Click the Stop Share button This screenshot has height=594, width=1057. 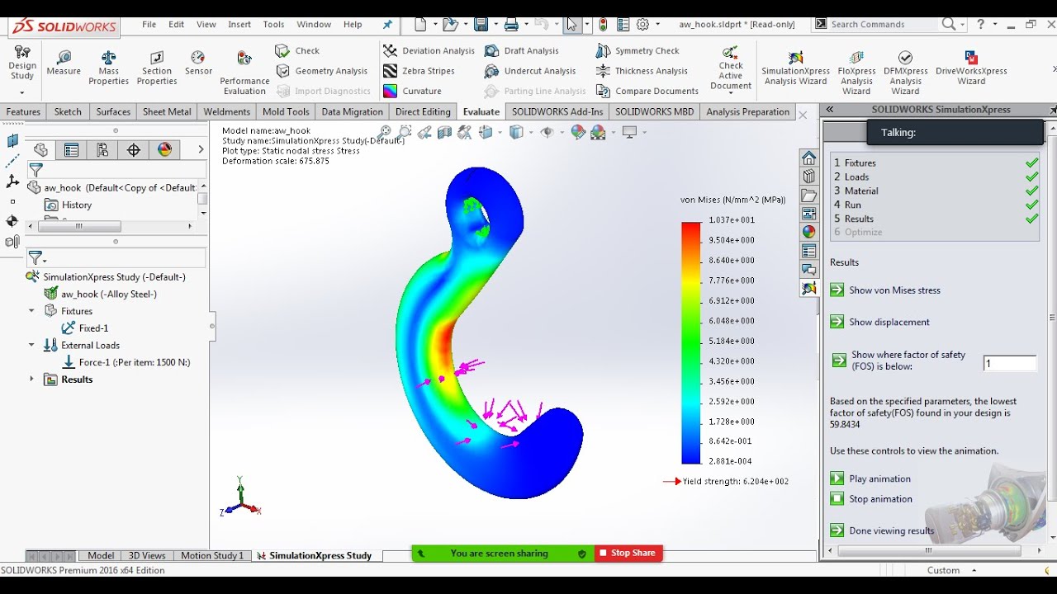click(628, 554)
